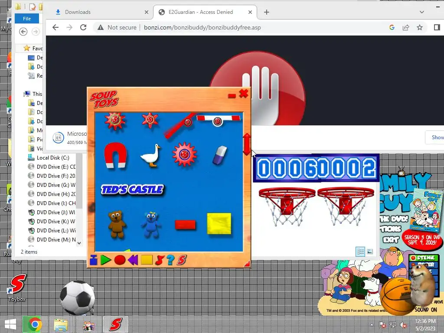Pick the brown teddy bear toy

click(x=116, y=224)
